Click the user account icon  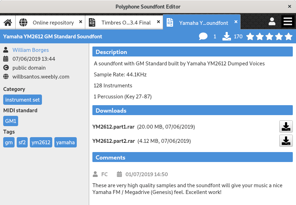(272, 21)
